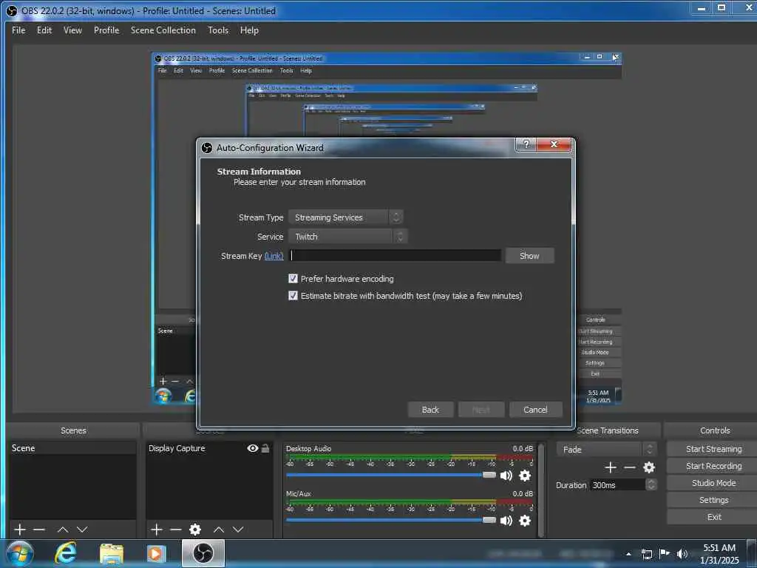The image size is (757, 568).
Task: Move the scene up with the arrow
Action: tap(63, 530)
